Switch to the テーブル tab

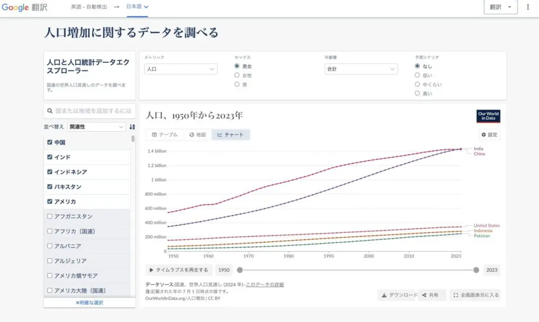click(x=165, y=135)
